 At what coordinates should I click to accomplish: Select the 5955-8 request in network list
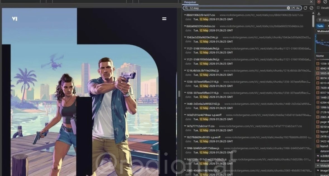(x=323, y=73)
